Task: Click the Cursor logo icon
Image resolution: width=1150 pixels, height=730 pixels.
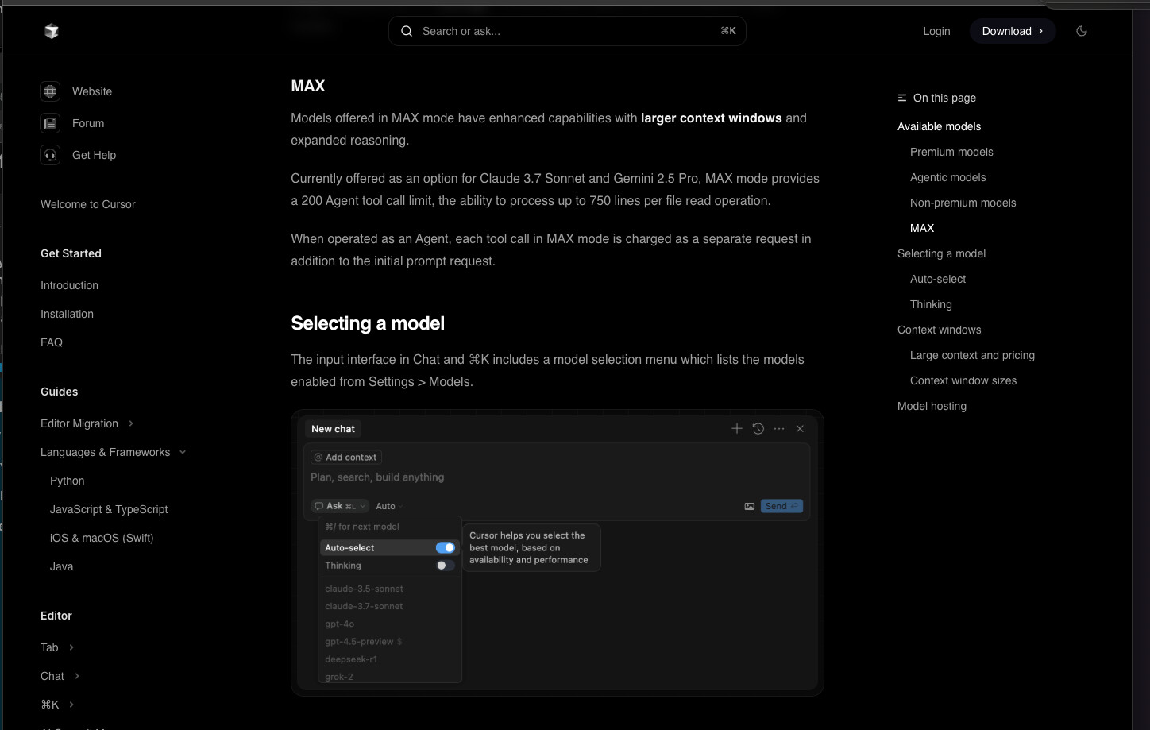Action: point(52,31)
